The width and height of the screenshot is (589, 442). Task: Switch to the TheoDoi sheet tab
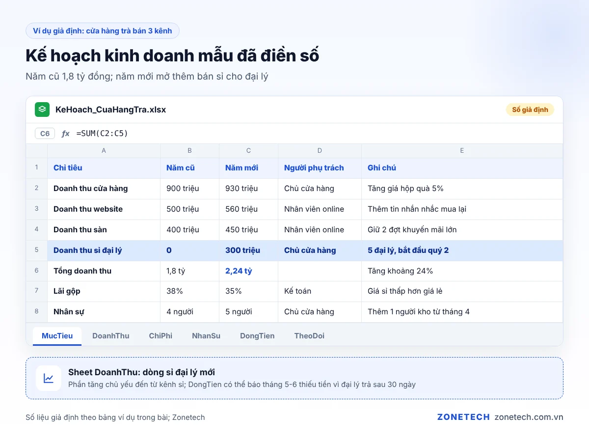tap(309, 336)
